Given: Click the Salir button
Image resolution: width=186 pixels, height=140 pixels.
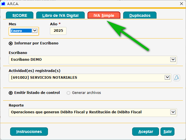Looking at the screenshot, I should 167,132.
